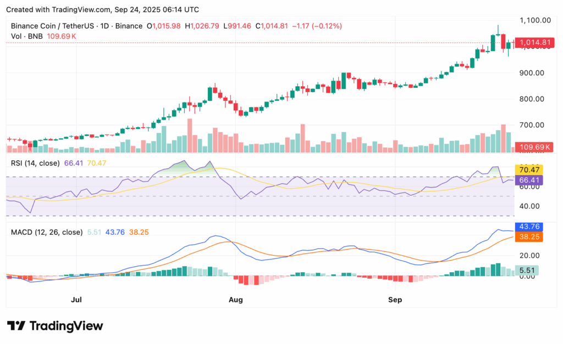Select the yellow 70.47 RSI moving average label
Image resolution: width=563 pixels, height=344 pixels.
tap(528, 171)
